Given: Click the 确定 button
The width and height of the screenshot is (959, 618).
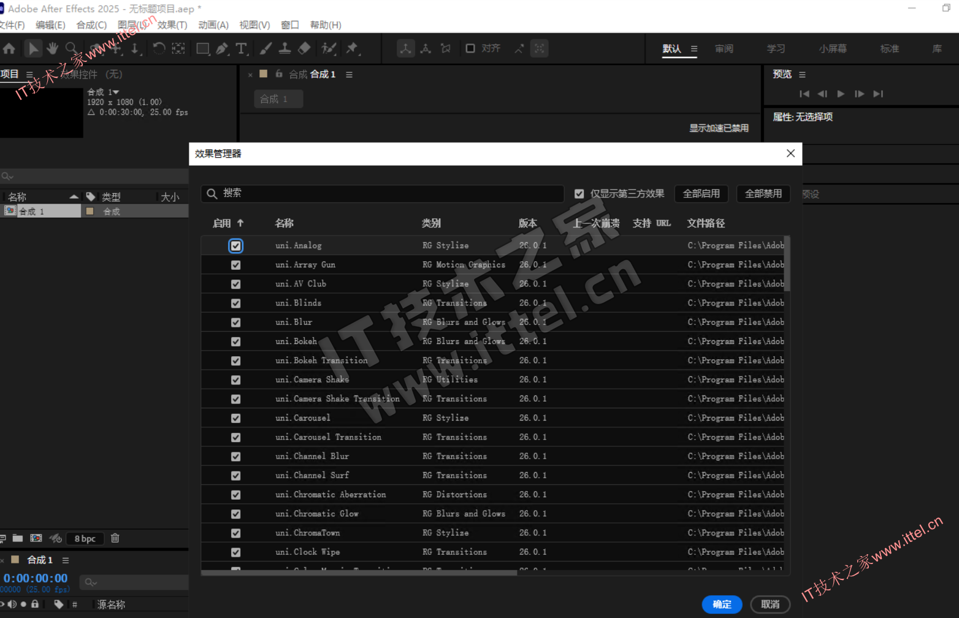Looking at the screenshot, I should pos(722,605).
